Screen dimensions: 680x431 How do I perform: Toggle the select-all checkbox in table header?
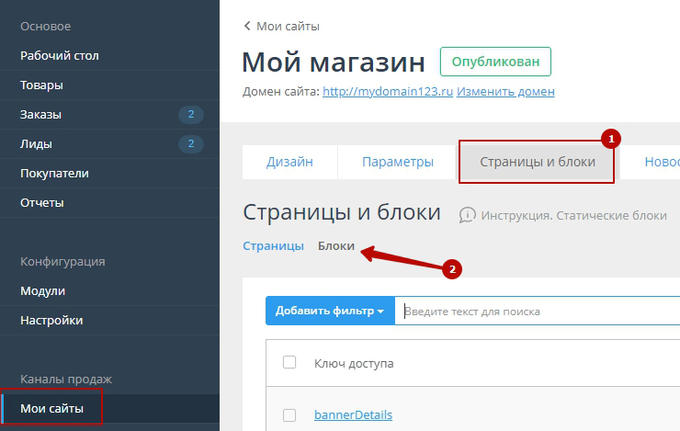(289, 363)
